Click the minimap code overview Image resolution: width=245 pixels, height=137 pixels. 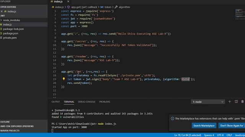(240, 14)
